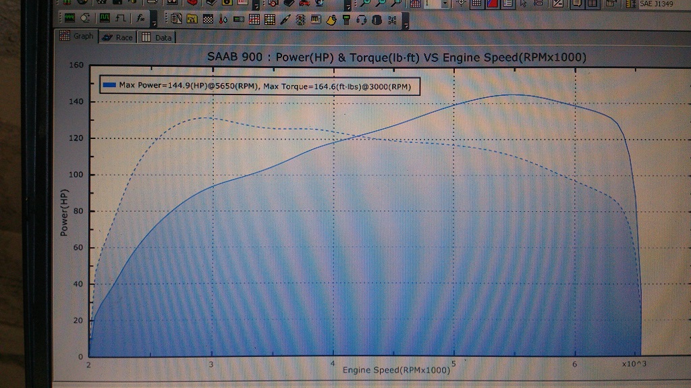This screenshot has width=691, height=388.
Task: Expand toolbar overflow arrow after fx icon
Action: [155, 24]
